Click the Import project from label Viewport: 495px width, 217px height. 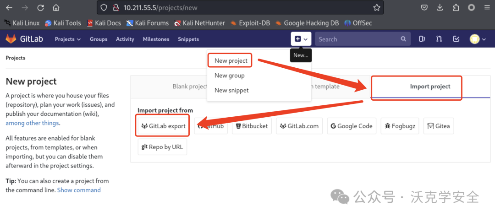click(165, 110)
